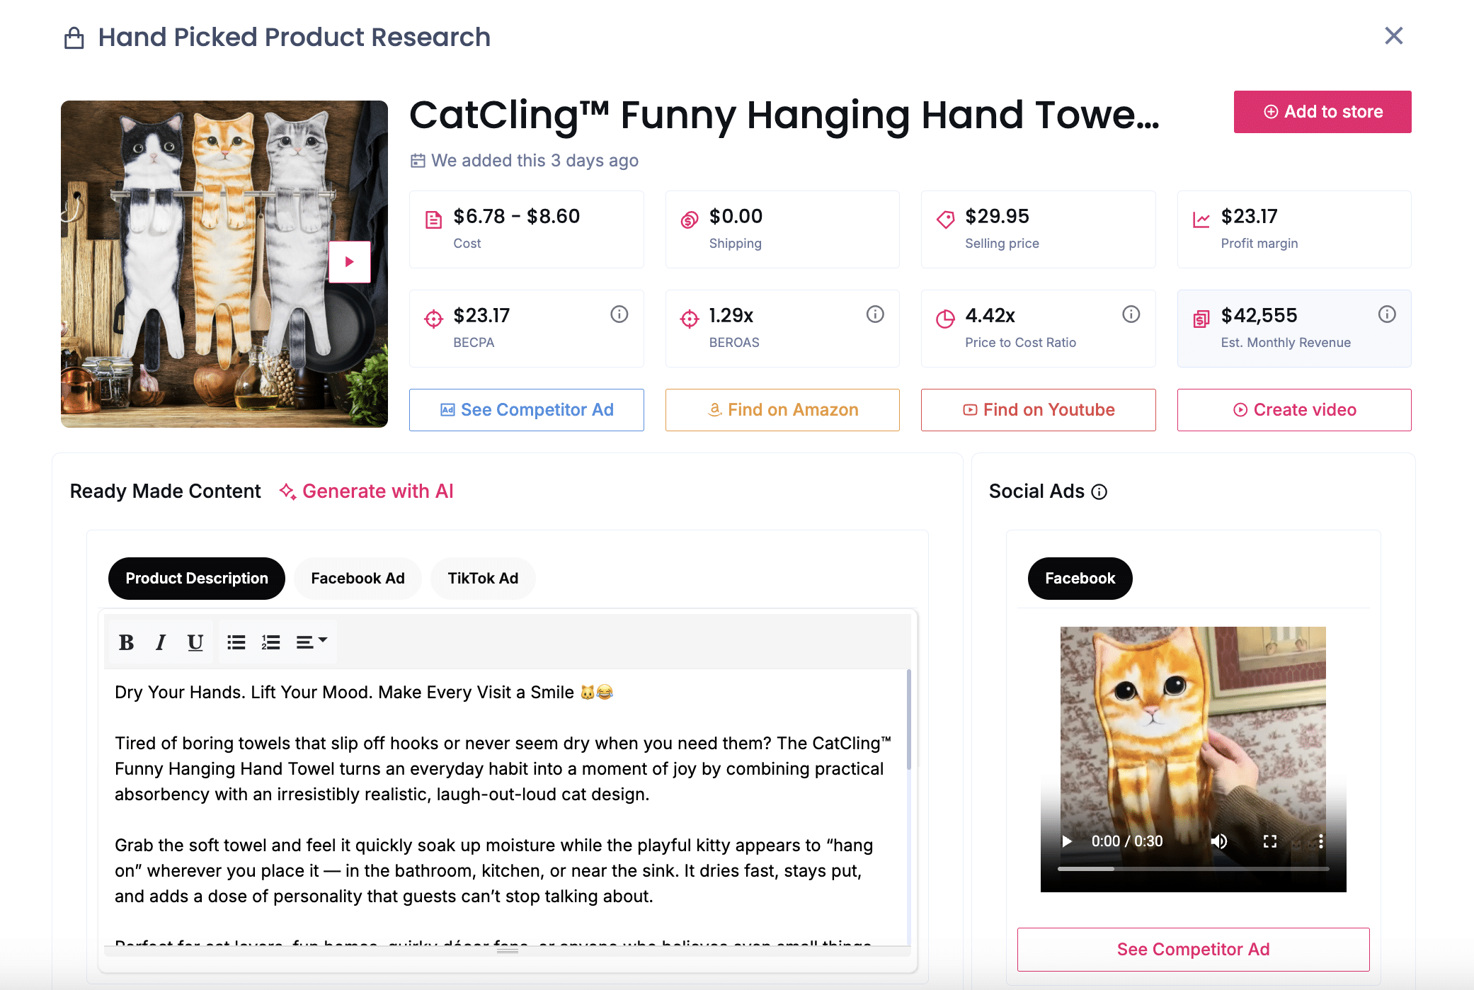Open Price to Cost Ratio info tooltip
1474x990 pixels.
[1131, 314]
